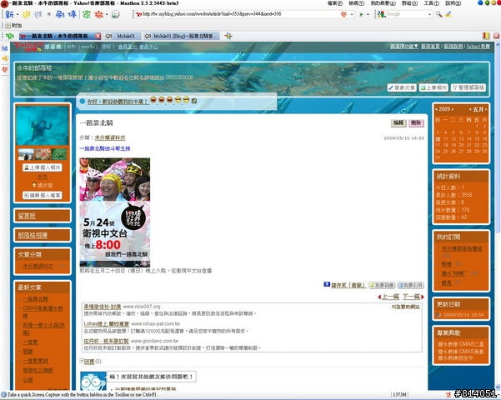
Task: Click the red status bar icon near bottom right
Action: click(x=448, y=394)
